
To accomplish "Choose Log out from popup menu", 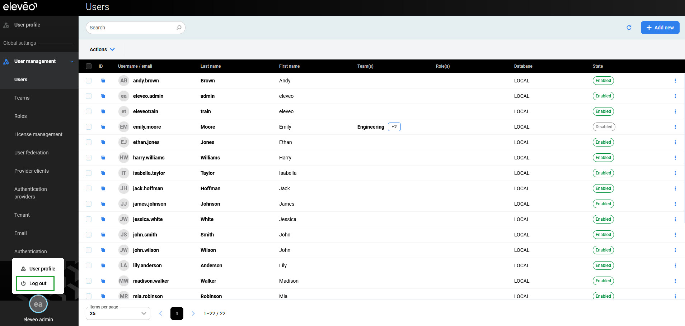I will click(35, 283).
